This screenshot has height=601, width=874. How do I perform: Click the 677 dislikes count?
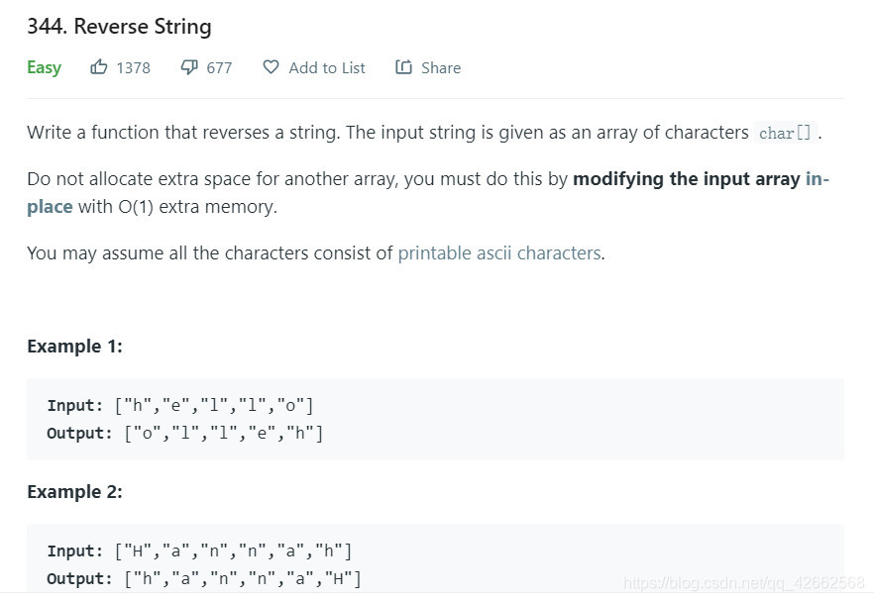[219, 67]
